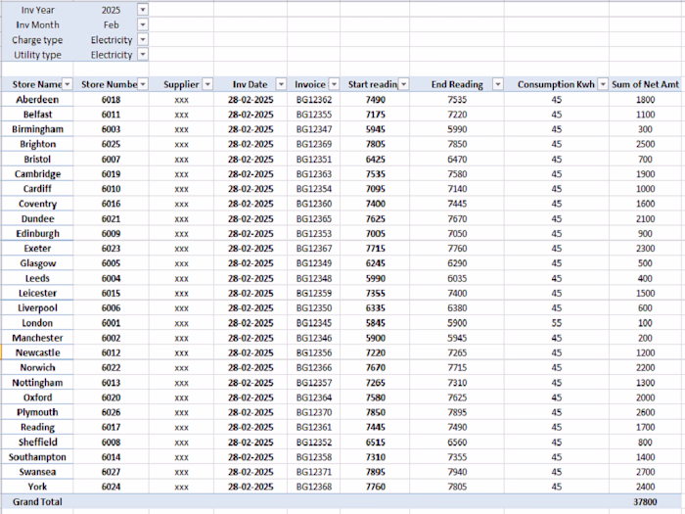Open the Consumption Kwh column filter
The height and width of the screenshot is (514, 685).
point(603,84)
